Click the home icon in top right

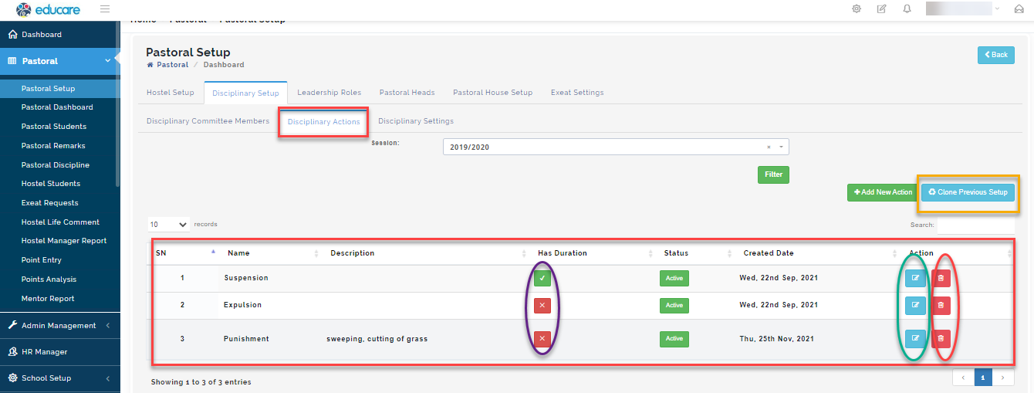pos(1019,9)
